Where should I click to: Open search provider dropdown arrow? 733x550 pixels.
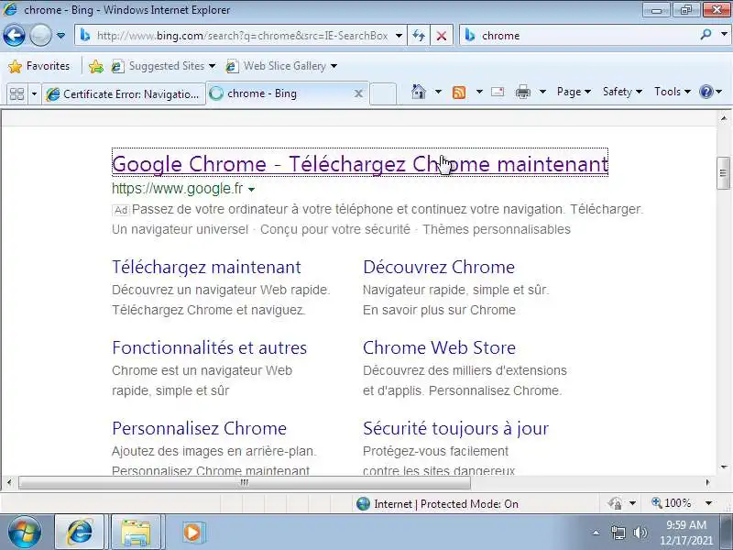tap(724, 34)
